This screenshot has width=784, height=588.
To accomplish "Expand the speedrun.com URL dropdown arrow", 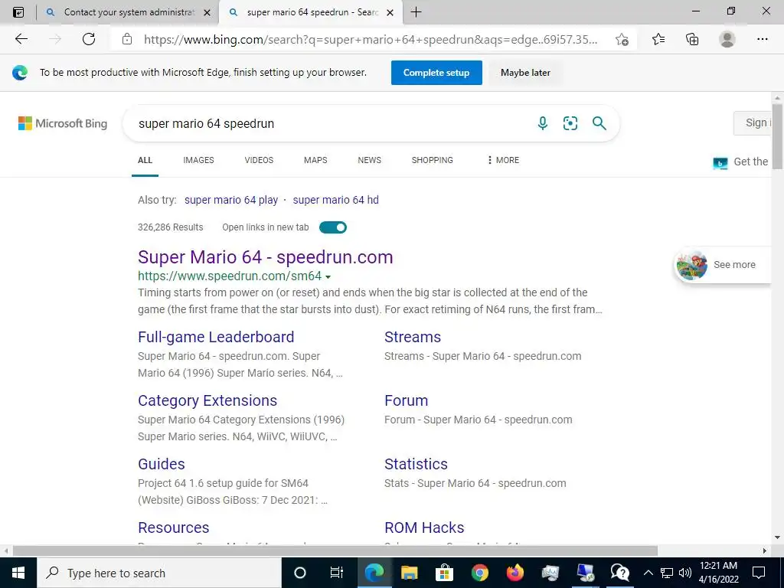I will click(x=328, y=277).
